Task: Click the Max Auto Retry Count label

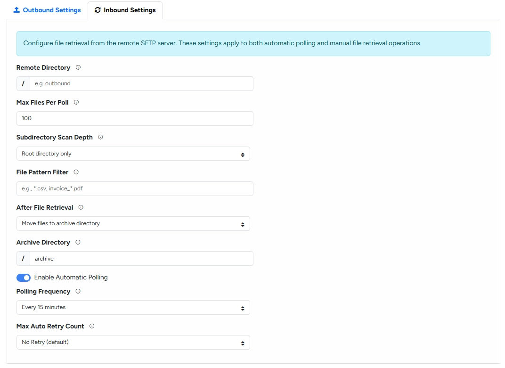Action: (x=50, y=326)
